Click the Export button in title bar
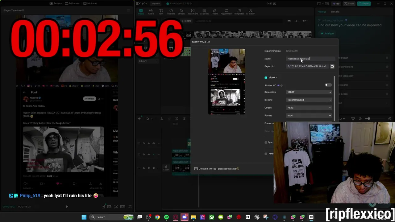Screen dimensions: 395x222 tap(364, 4)
